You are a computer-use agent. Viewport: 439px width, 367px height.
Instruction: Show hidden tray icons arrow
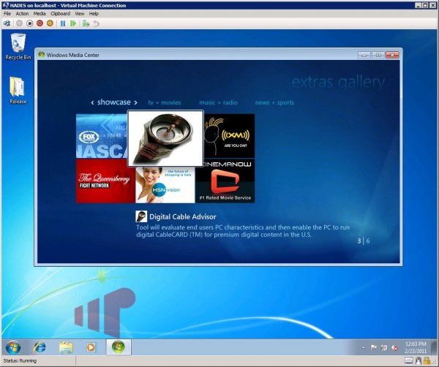364,348
